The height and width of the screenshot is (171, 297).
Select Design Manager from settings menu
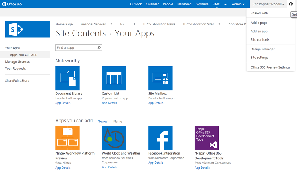pos(262,49)
